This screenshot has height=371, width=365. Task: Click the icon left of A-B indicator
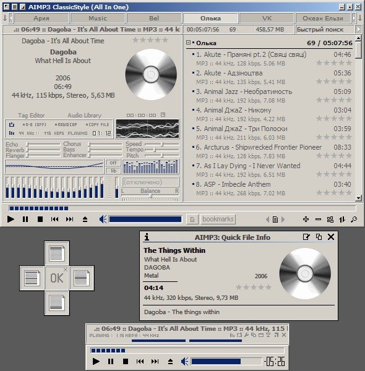[11, 124]
